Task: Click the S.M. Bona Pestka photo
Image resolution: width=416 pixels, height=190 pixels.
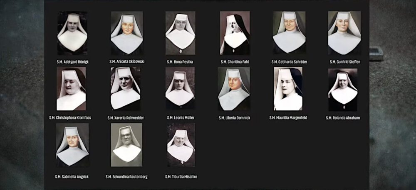Action: (180, 33)
